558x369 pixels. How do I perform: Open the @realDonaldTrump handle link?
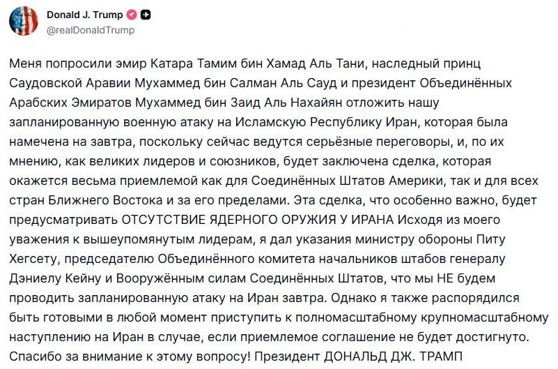[91, 30]
